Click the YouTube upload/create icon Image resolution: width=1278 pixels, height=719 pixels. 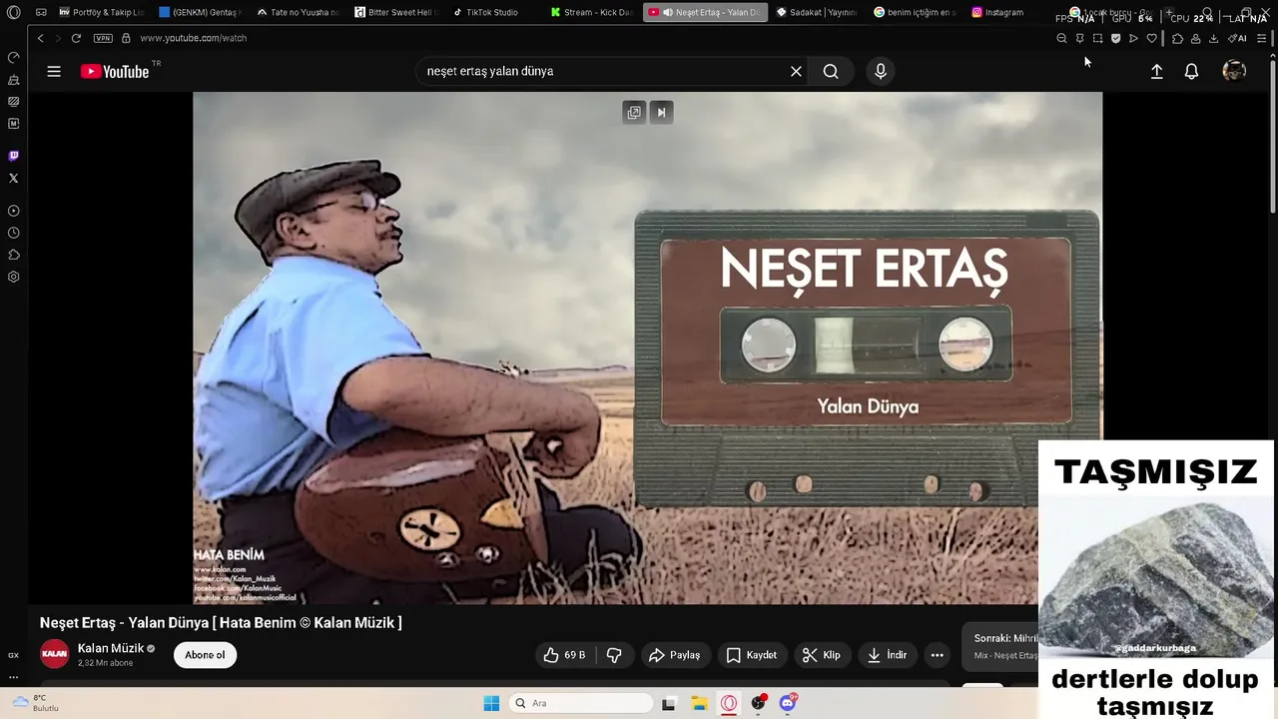click(x=1156, y=71)
